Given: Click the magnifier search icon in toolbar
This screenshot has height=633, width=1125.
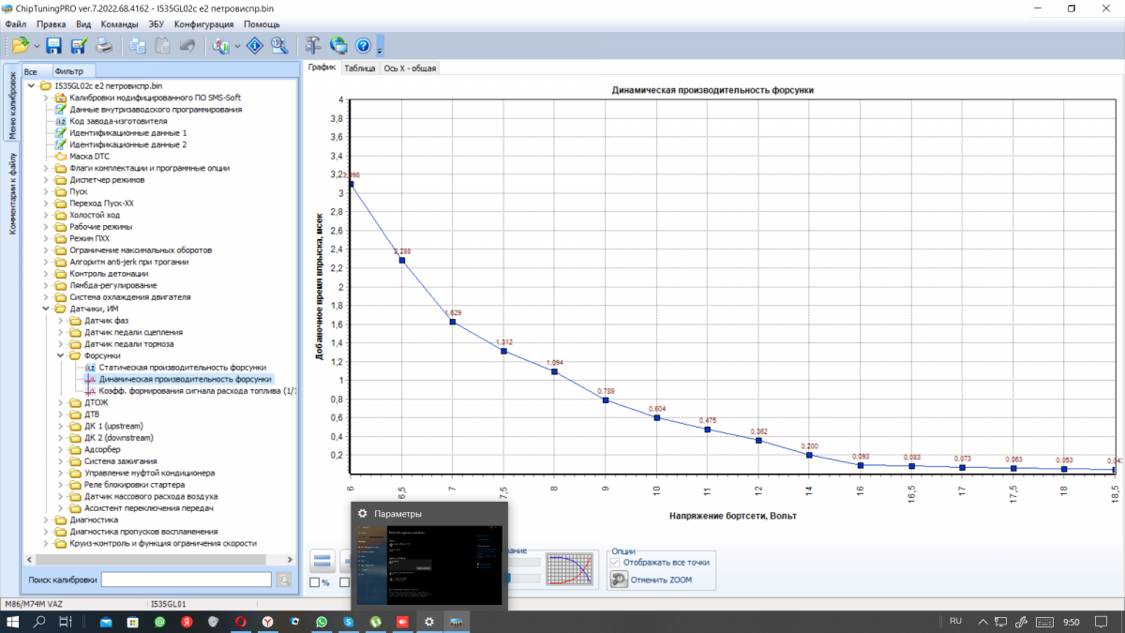Looking at the screenshot, I should (279, 45).
